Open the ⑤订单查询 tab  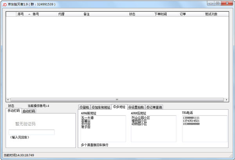point(154,107)
